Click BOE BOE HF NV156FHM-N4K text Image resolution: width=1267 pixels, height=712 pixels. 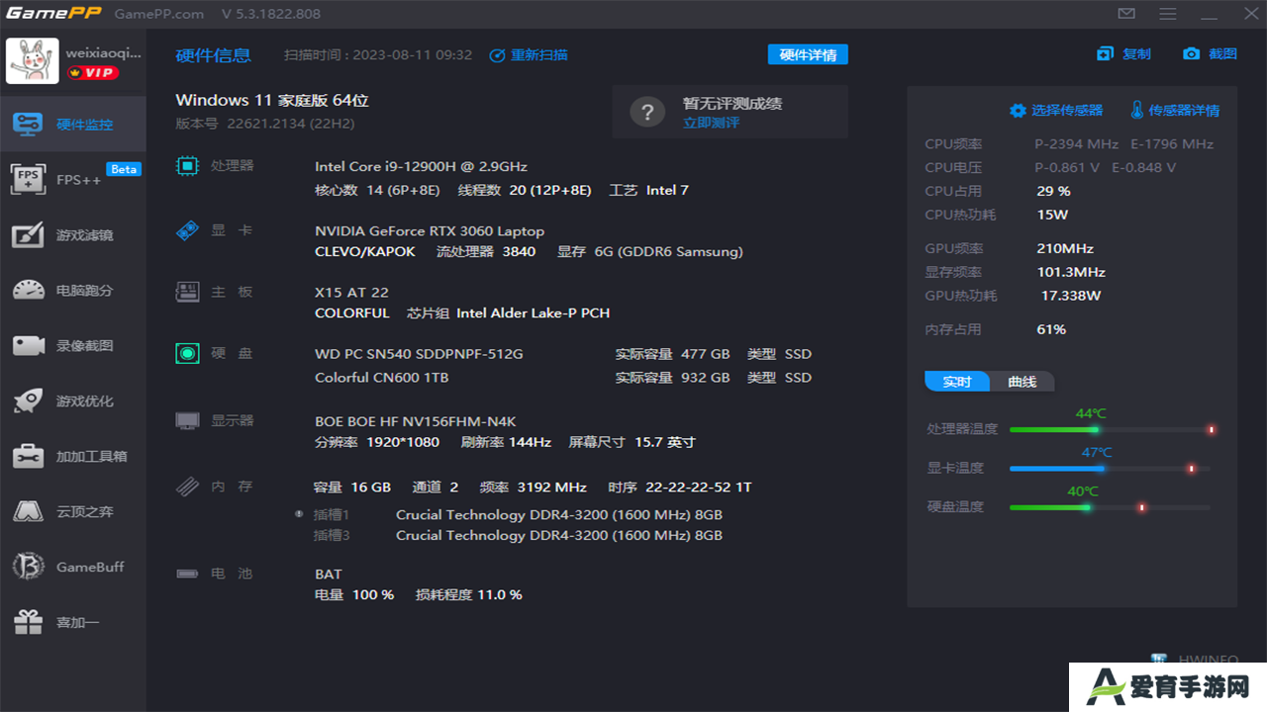coord(416,420)
